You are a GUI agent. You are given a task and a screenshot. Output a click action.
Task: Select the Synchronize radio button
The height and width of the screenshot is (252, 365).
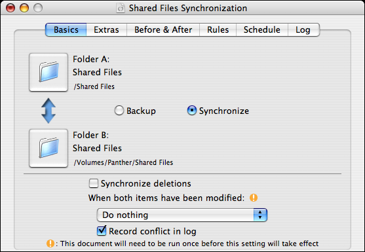(x=192, y=111)
